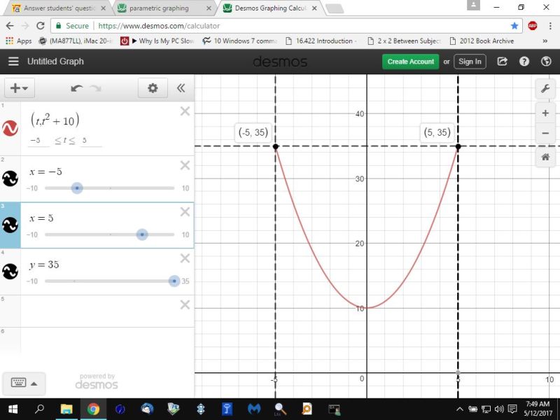The width and height of the screenshot is (560, 420).
Task: Open the 16.422 Introduction bookmark
Action: (x=321, y=41)
